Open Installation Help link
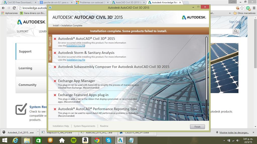 click(61, 126)
